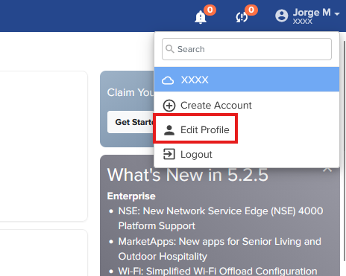Click the sync alerts icon

coord(242,17)
